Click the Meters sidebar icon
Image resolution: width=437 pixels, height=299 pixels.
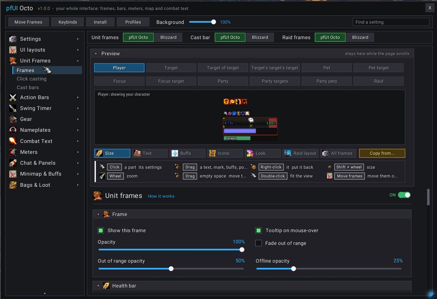(13, 152)
